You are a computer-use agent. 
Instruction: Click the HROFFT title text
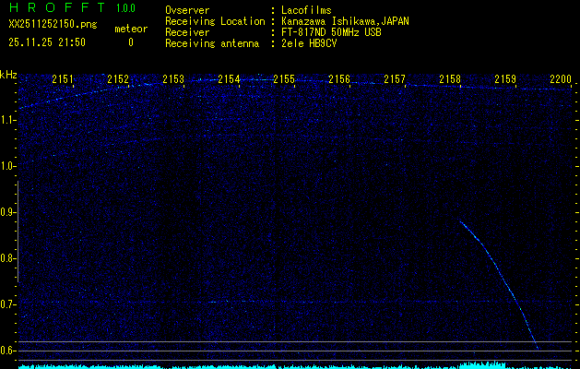(54, 8)
